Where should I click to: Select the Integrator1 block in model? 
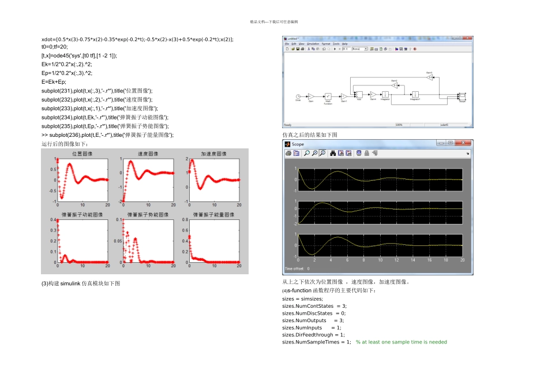[x=415, y=94]
